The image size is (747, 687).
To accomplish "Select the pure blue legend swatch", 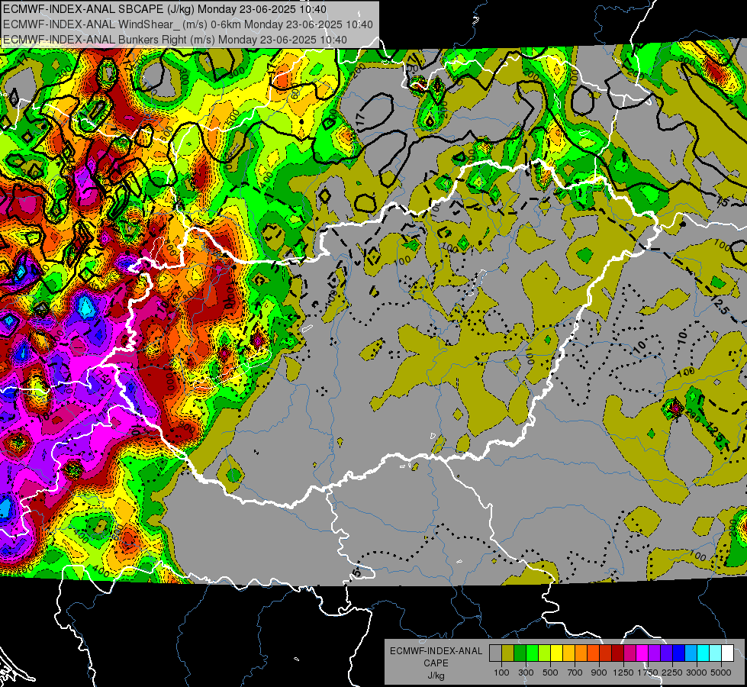I will click(x=679, y=653).
